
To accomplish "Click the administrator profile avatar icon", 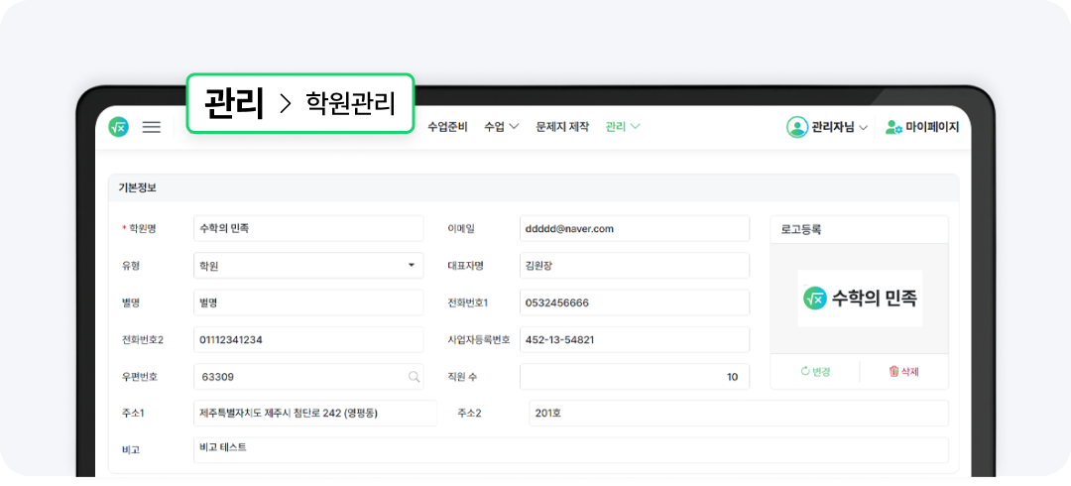I will coord(797,127).
